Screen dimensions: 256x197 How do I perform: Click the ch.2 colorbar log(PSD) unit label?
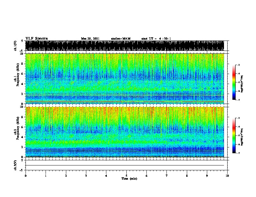point(242,137)
